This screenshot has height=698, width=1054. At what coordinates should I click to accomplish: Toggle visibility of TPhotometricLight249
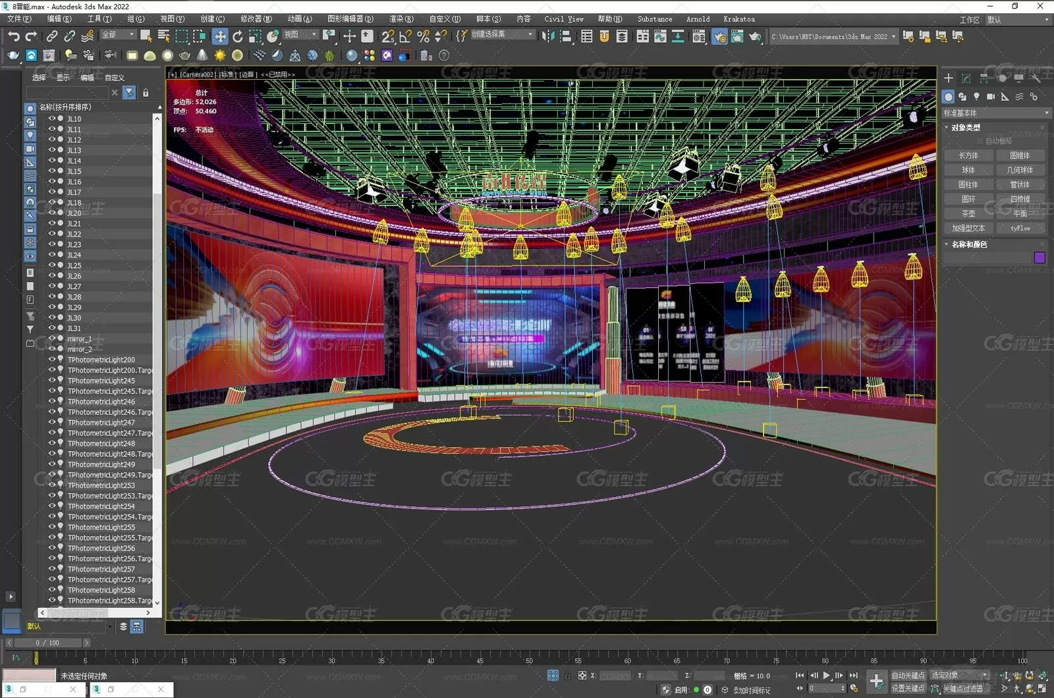point(52,464)
